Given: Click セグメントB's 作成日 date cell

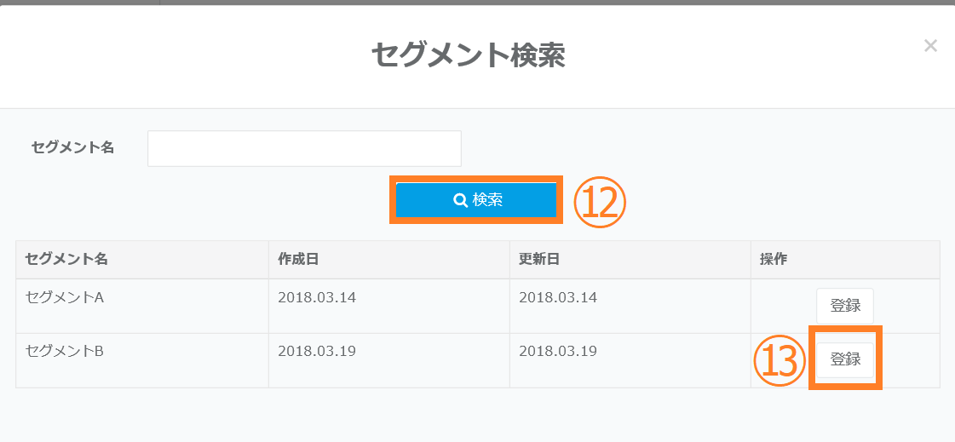Looking at the screenshot, I should 317,351.
